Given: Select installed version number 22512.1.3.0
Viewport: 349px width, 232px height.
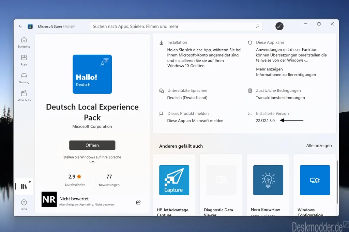Looking at the screenshot, I should [x=265, y=121].
